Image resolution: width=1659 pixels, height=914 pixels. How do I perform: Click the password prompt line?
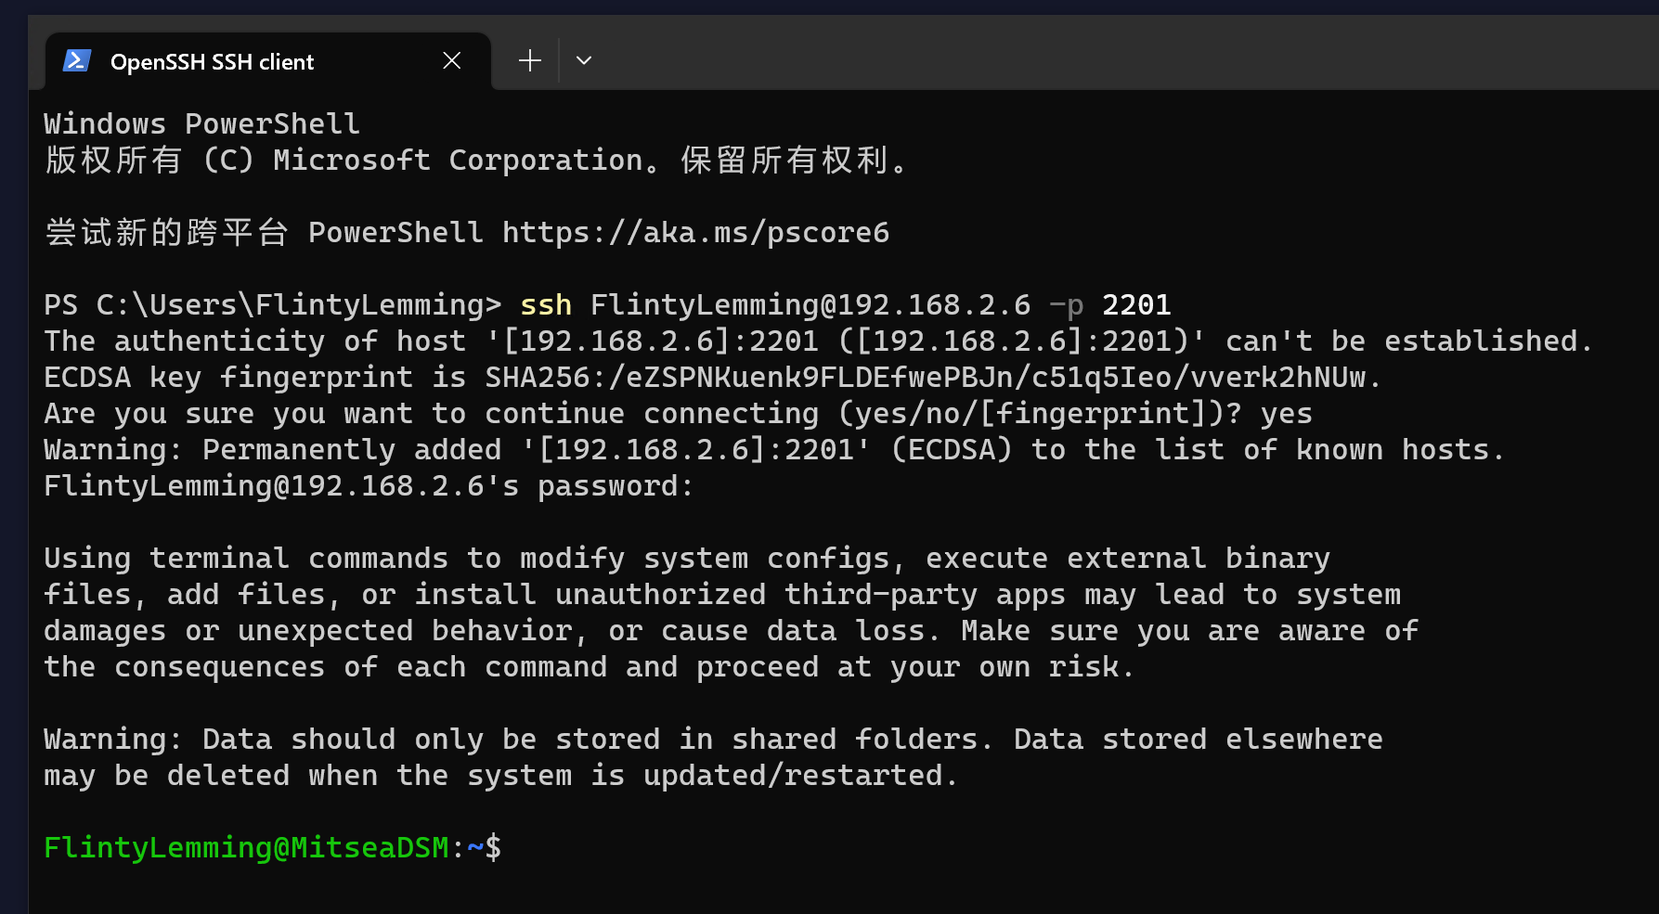pyautogui.click(x=368, y=486)
